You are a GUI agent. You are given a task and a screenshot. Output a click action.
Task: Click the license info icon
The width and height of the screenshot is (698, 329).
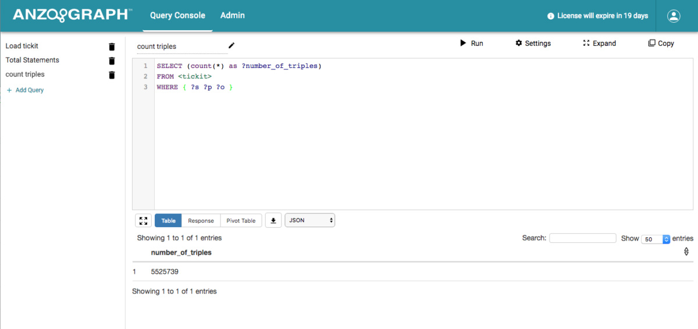tap(551, 16)
